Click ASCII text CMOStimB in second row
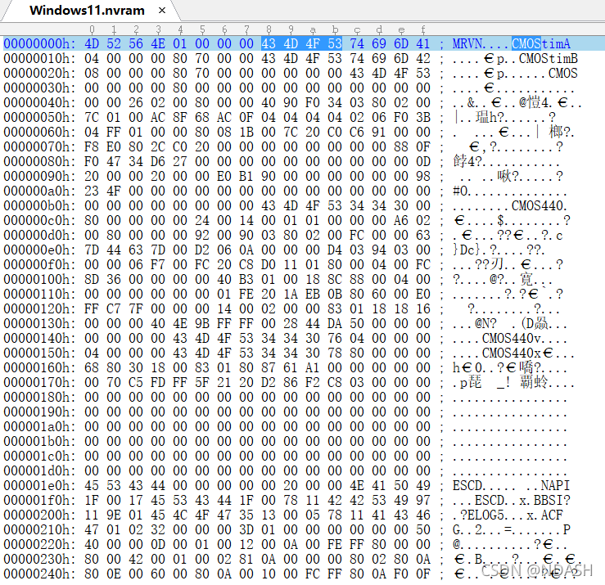This screenshot has width=605, height=585. [x=549, y=59]
